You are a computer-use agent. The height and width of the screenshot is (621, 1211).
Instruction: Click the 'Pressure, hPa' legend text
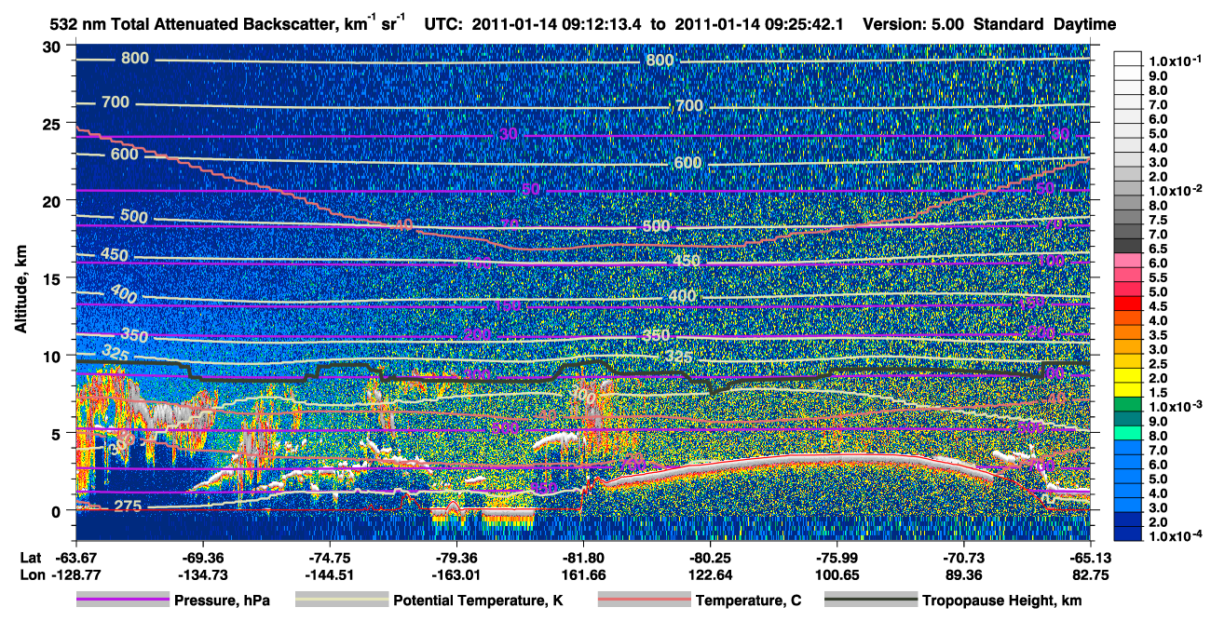point(222,601)
